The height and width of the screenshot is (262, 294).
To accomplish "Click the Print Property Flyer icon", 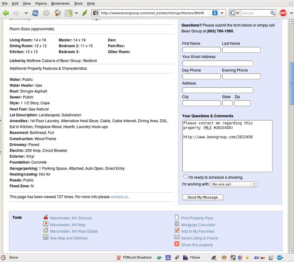I will pyautogui.click(x=177, y=217).
